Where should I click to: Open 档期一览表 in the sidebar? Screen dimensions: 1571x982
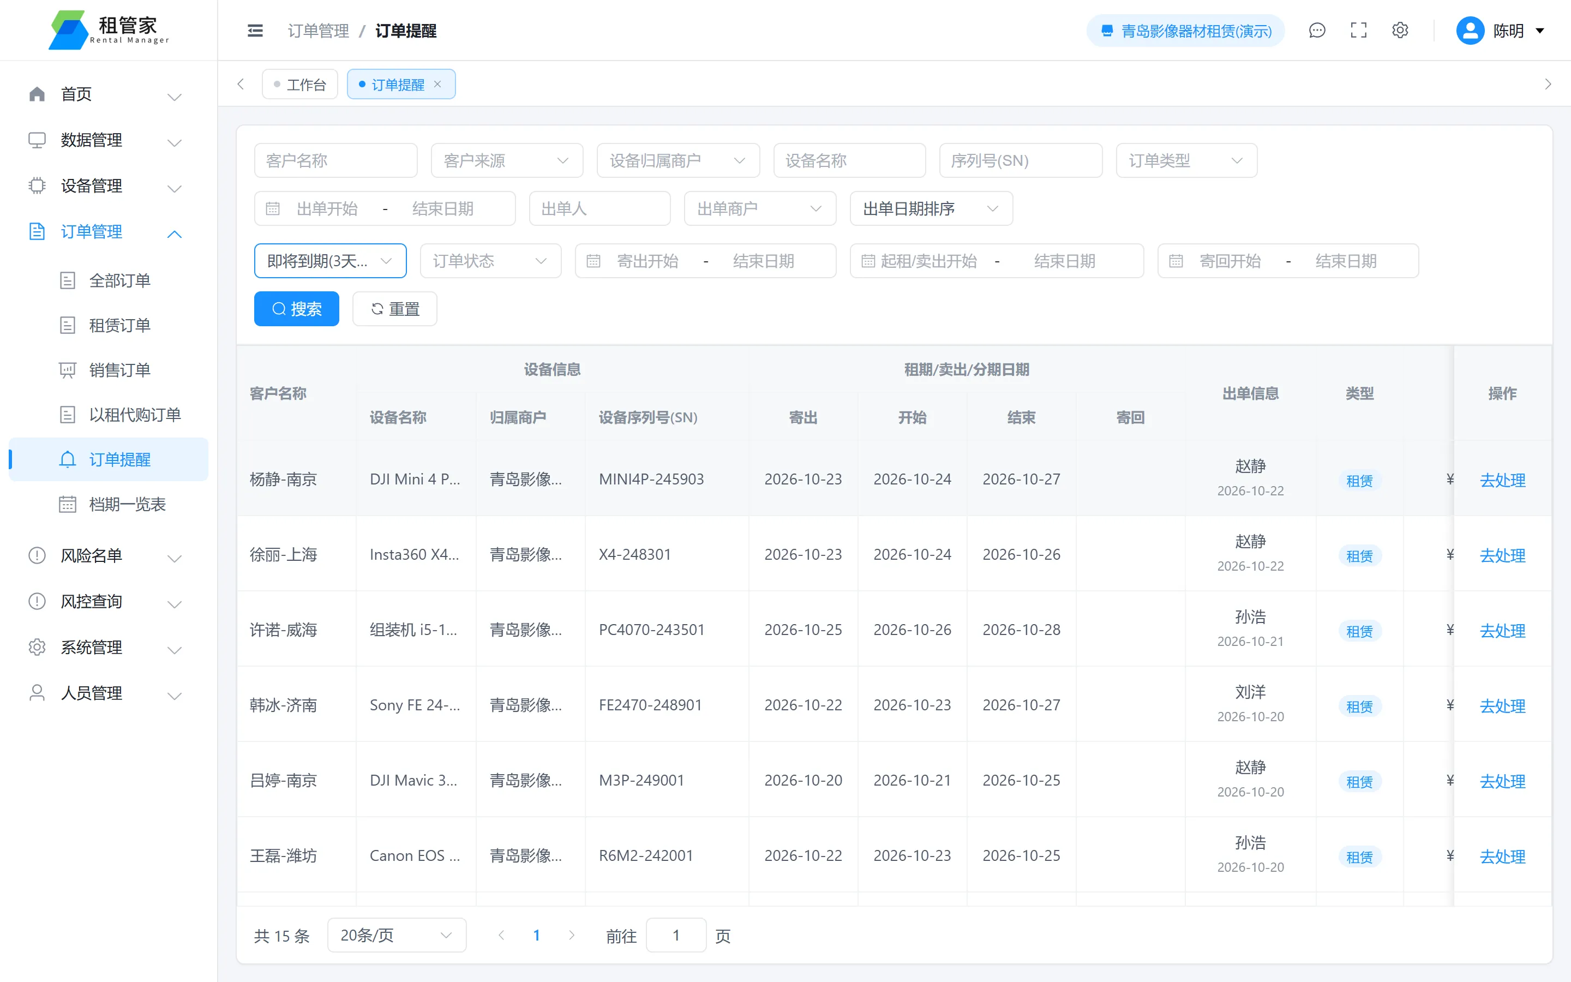[109, 505]
